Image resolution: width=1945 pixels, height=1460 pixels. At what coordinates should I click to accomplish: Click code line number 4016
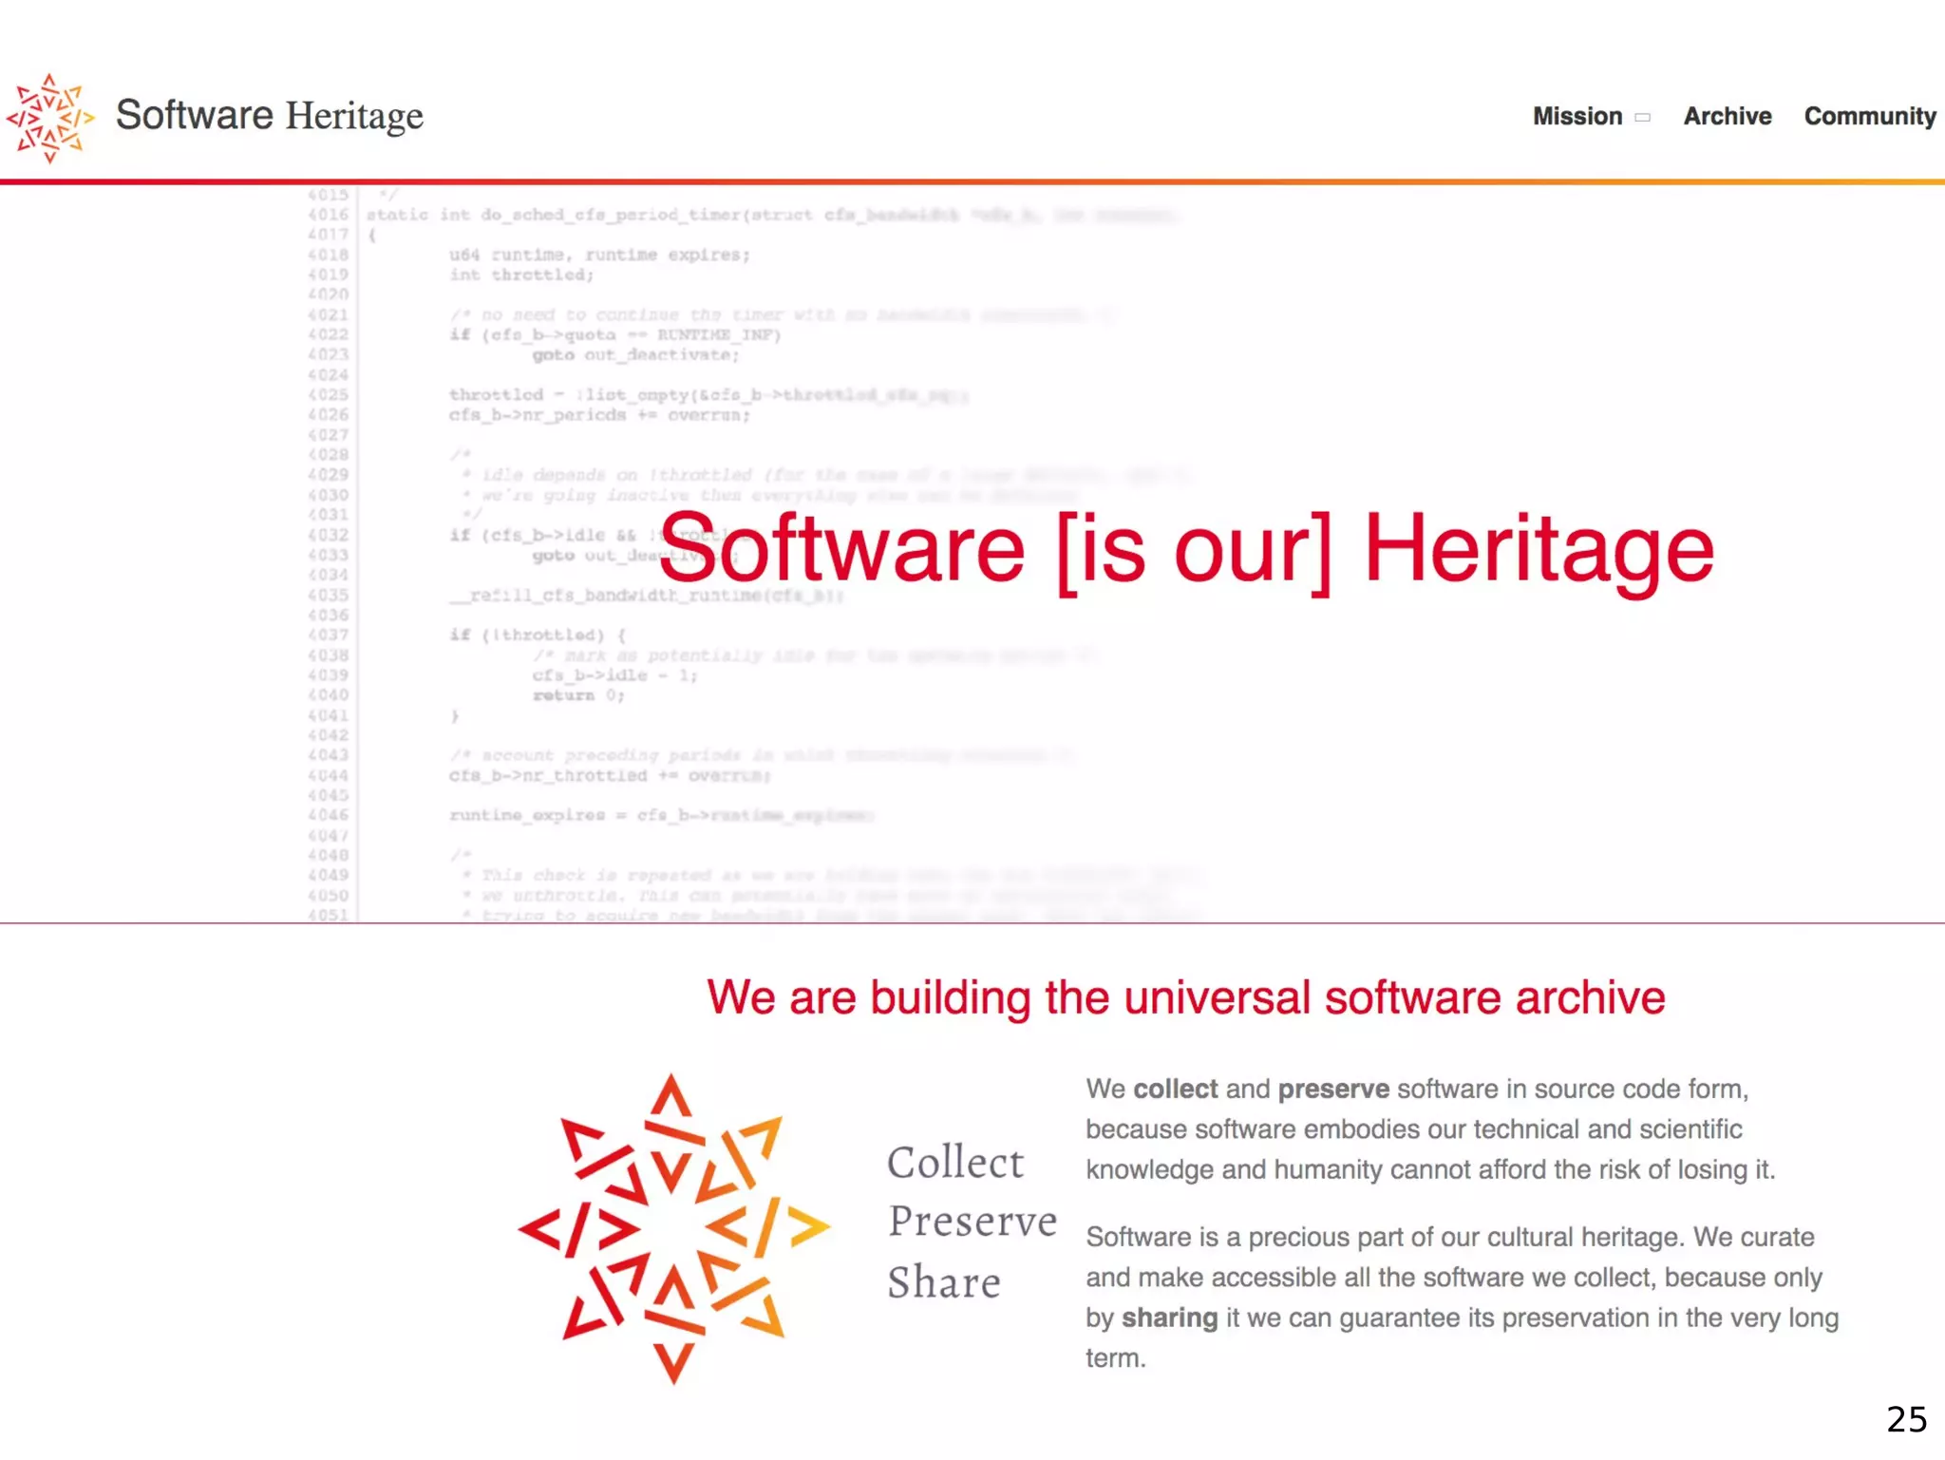tap(329, 215)
